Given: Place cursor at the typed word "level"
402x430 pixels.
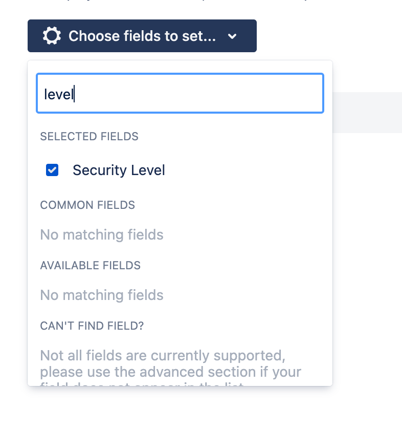Looking at the screenshot, I should click(59, 94).
